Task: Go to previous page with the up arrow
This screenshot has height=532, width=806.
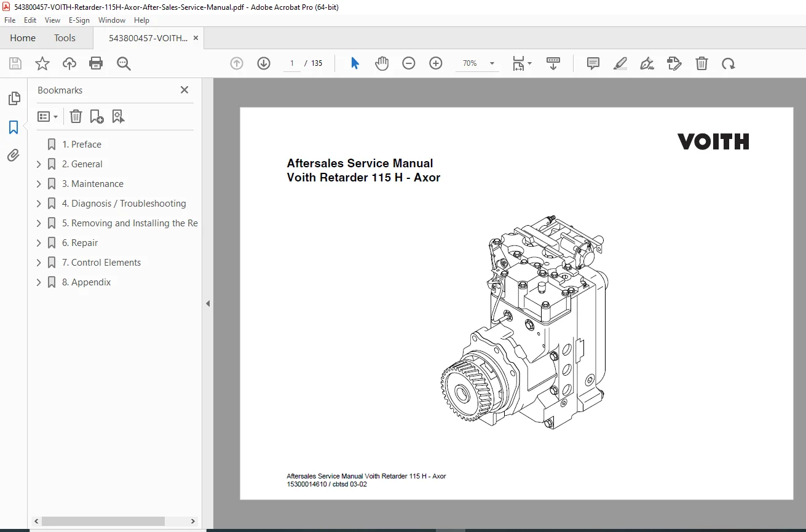Action: 237,63
